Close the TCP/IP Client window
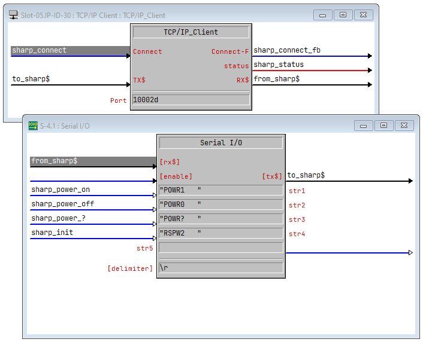 364,15
